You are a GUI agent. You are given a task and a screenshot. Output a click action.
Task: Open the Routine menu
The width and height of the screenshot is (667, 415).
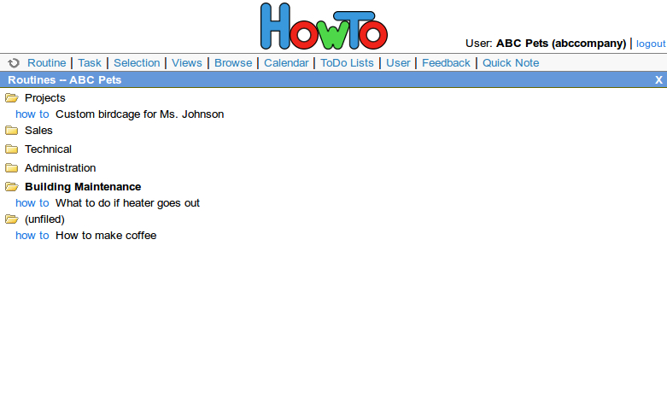tap(46, 63)
